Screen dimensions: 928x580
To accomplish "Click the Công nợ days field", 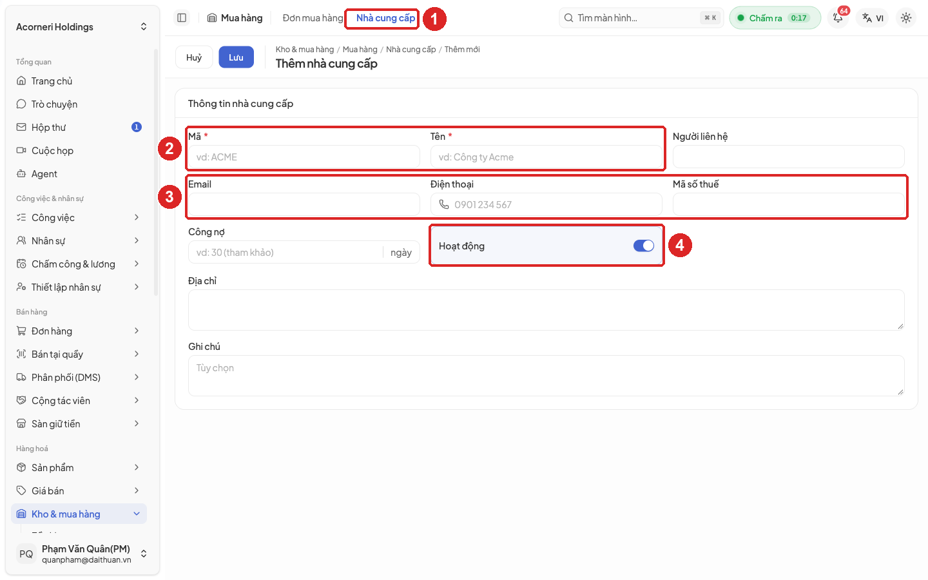I will [x=304, y=253].
